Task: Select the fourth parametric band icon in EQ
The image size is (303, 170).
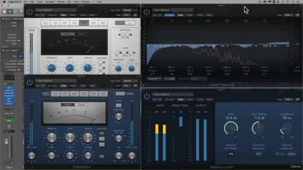Action: click(246, 21)
